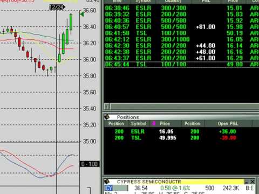Click the first Position column header
The width and height of the screenshot is (259, 194).
click(x=116, y=123)
